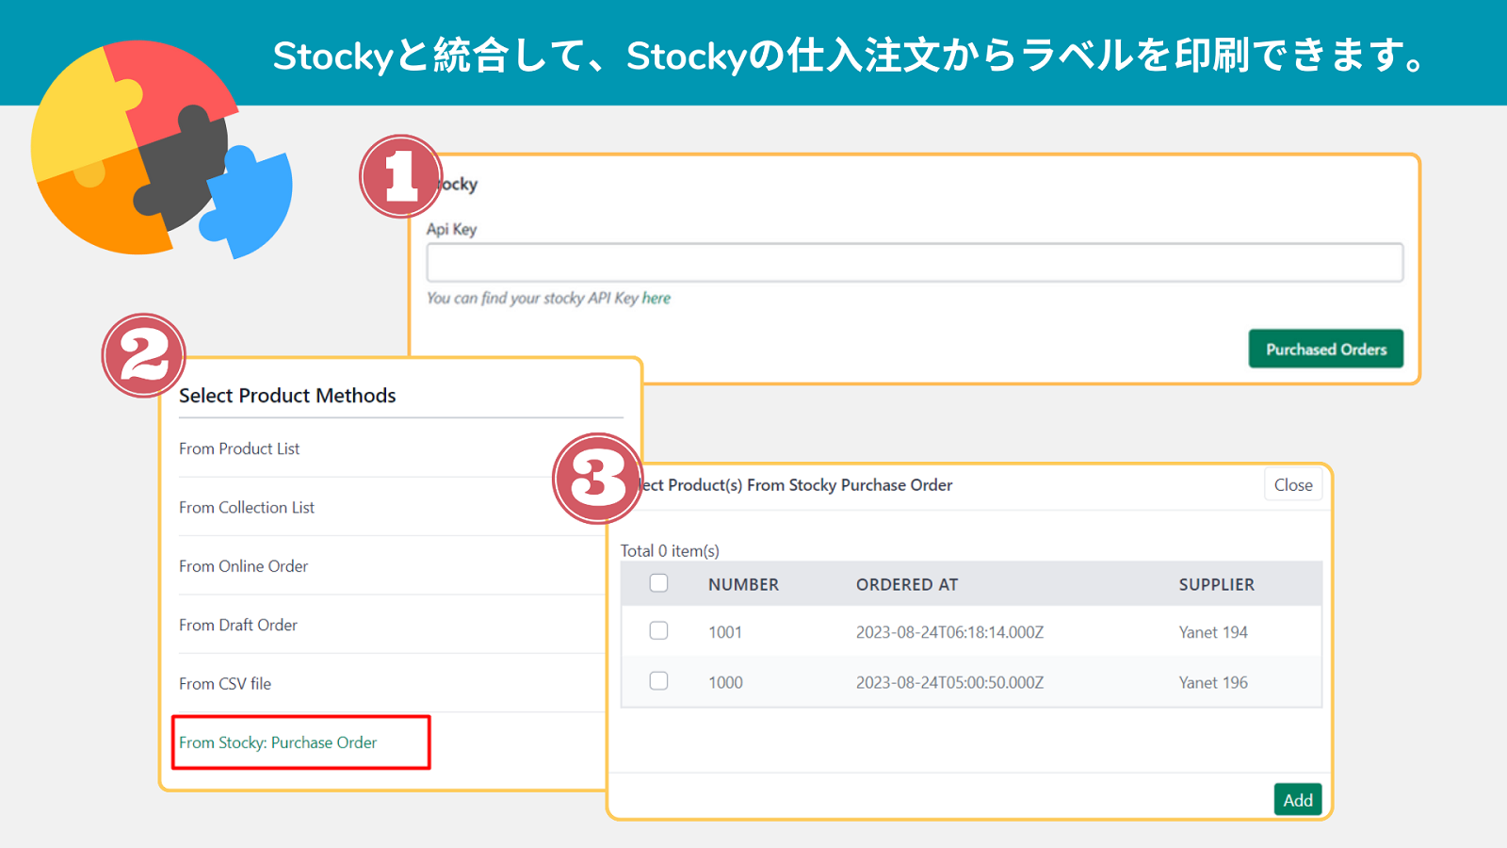Click date 2023-08-24T06:18:14.000Z
Screen dimensions: 1507x848
coord(949,632)
